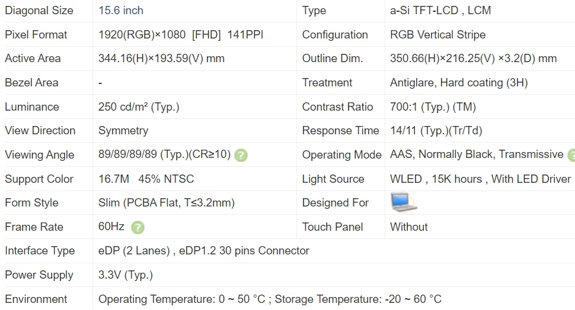Click the 3.3V power supply value
The image size is (575, 310).
(126, 275)
